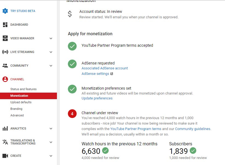Image resolution: width=225 pixels, height=165 pixels.
Task: Open Branding submenu item
Action: click(x=16, y=109)
